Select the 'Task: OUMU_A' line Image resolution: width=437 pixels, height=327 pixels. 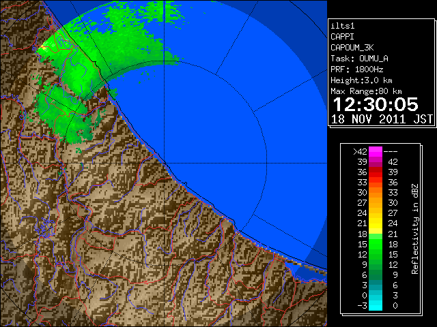coord(359,59)
